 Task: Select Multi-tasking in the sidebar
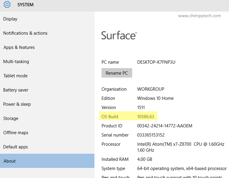(x=16, y=62)
